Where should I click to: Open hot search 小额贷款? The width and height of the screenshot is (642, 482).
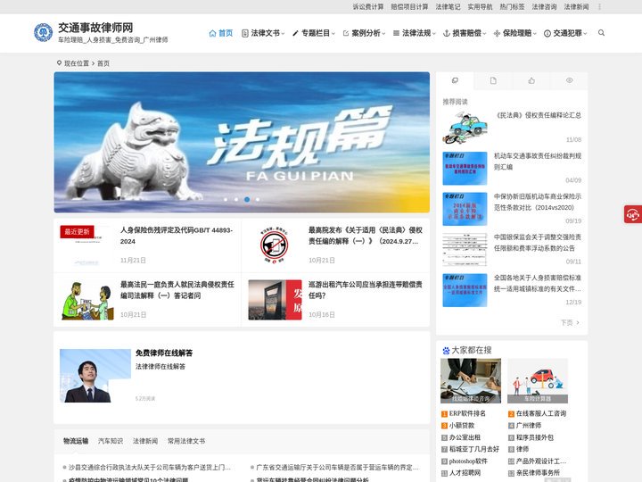[x=462, y=426]
